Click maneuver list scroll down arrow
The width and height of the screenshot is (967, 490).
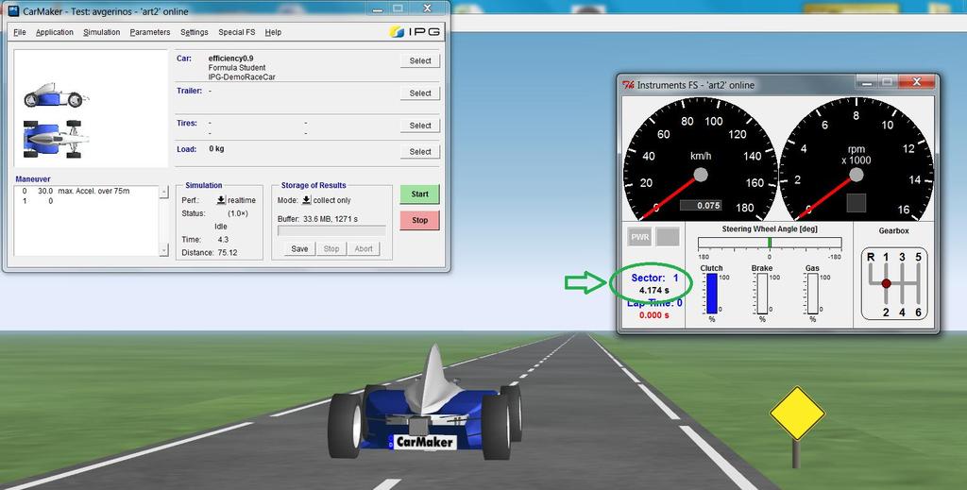coord(163,250)
